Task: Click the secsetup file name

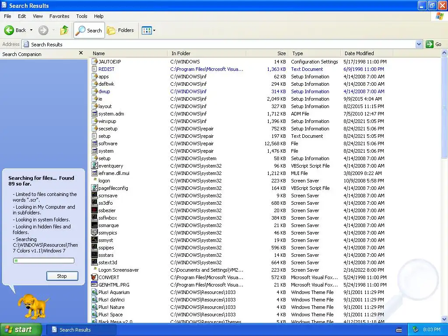Action: (108, 129)
